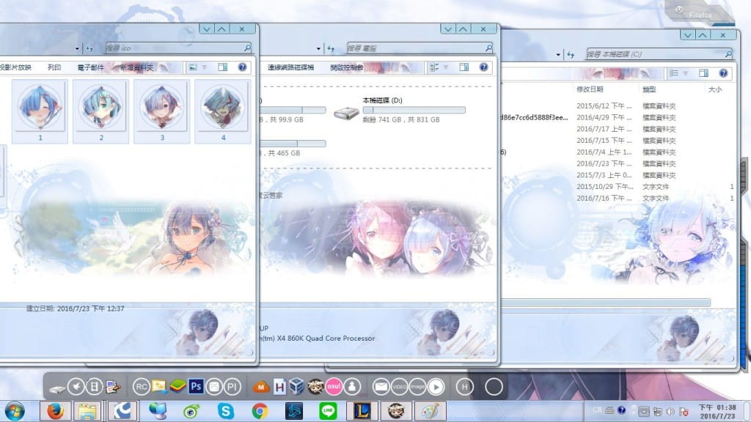Open the address bar history dropdown arrow
The image size is (751, 422).
pos(557,54)
